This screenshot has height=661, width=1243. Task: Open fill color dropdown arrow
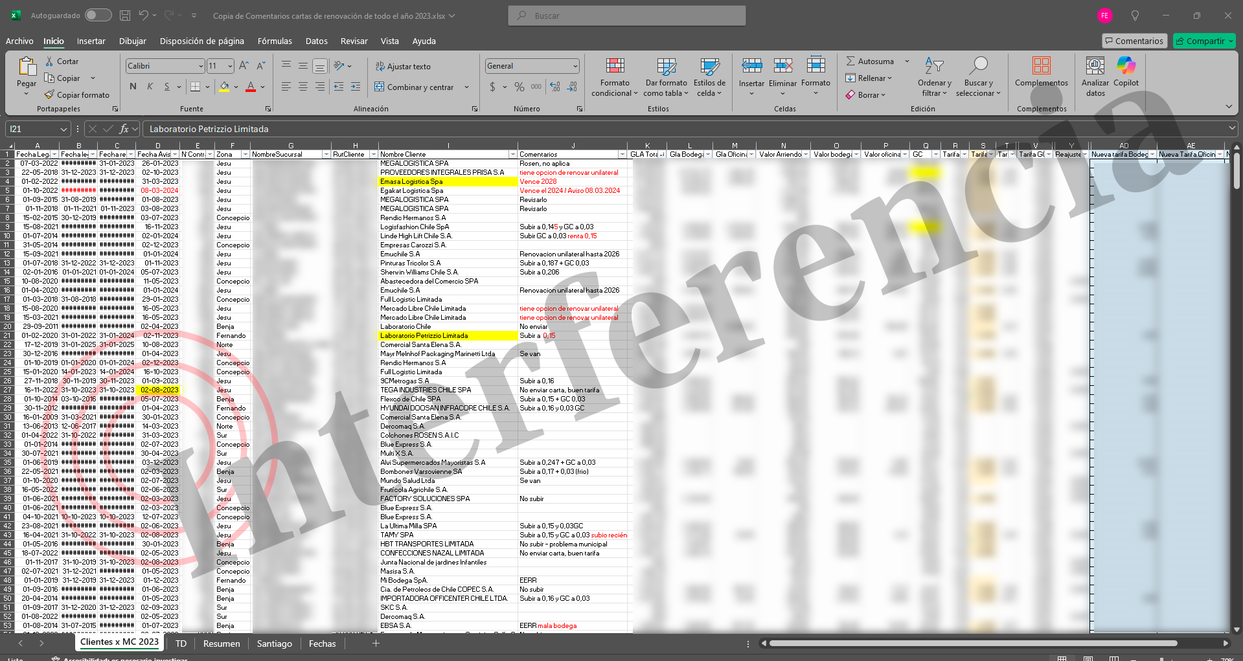(236, 87)
